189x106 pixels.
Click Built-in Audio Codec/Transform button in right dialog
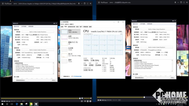tap(156, 47)
